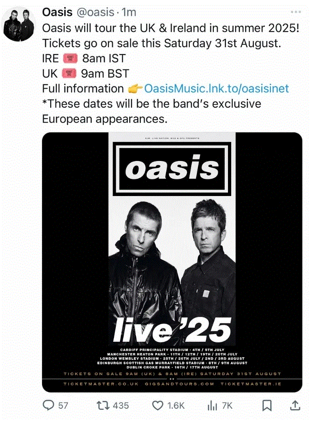
Task: Open the three-dot more options menu
Action: point(296,12)
